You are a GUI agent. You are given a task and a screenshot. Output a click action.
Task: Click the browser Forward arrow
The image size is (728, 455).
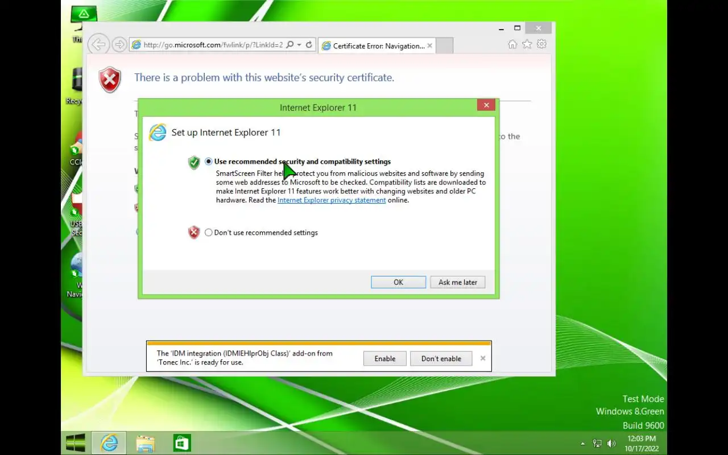coord(119,44)
